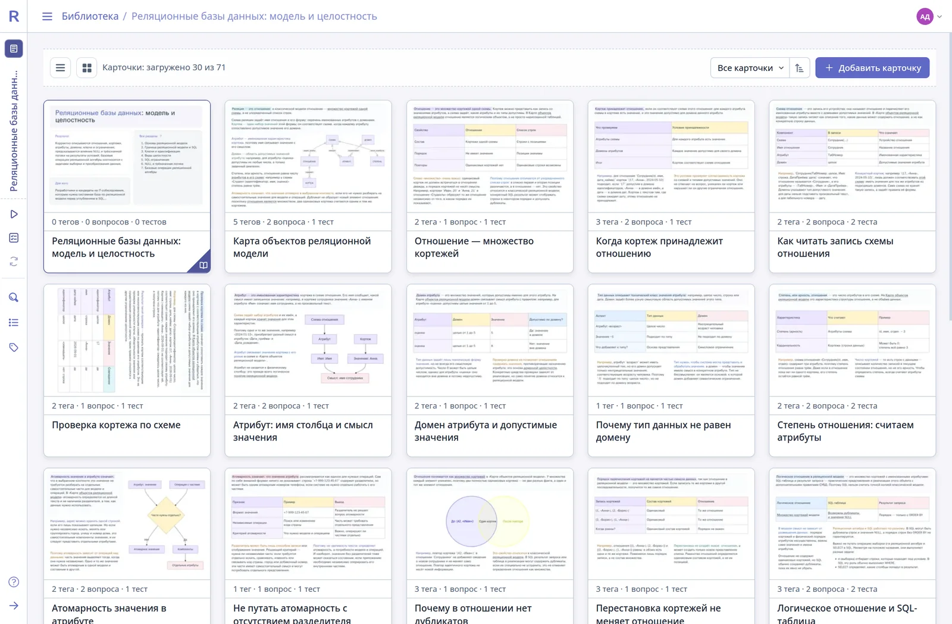Click the title 'Когда кортеж принадлежит отношению'
The width and height of the screenshot is (952, 624).
point(659,247)
